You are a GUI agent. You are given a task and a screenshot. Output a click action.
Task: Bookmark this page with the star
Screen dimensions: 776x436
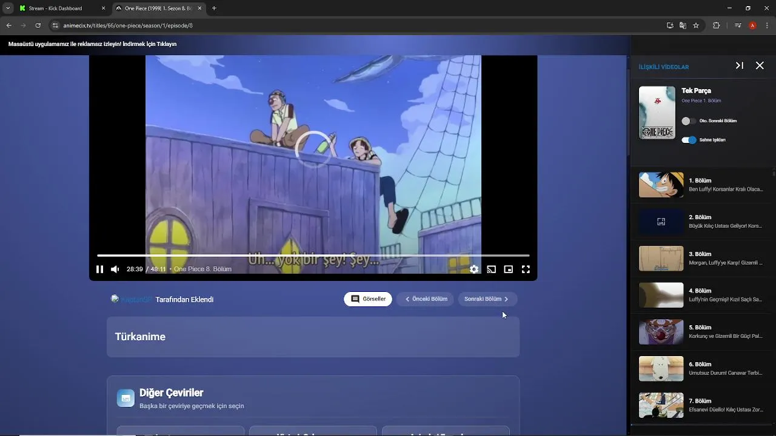pos(696,25)
